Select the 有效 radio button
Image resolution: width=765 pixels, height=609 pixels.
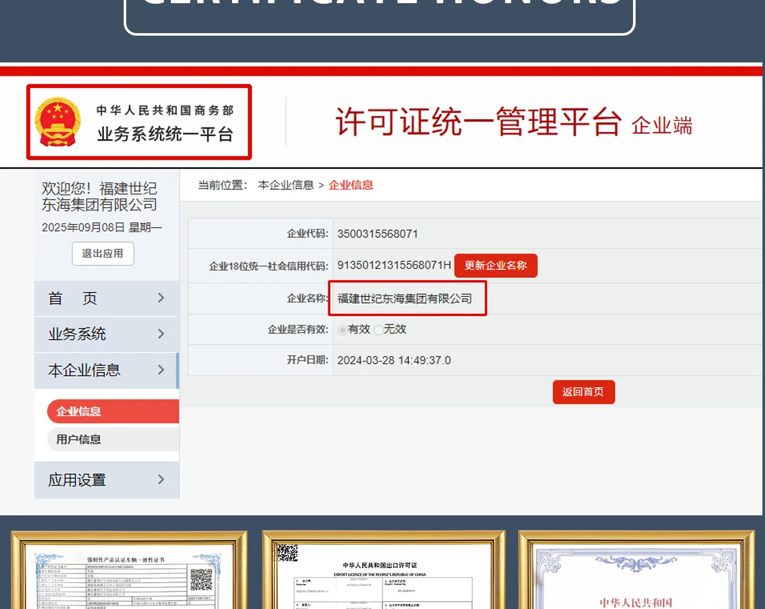tap(343, 330)
